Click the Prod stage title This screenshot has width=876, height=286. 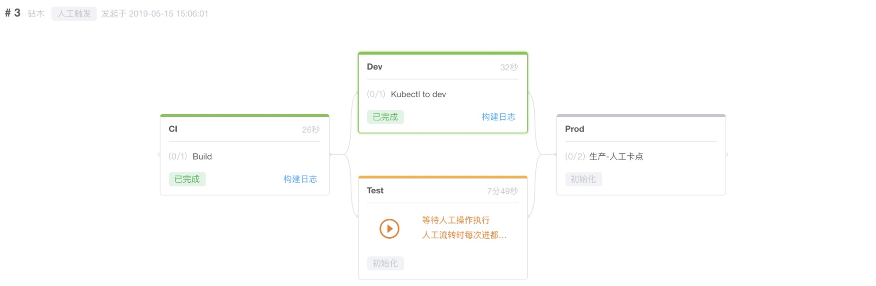click(x=574, y=129)
